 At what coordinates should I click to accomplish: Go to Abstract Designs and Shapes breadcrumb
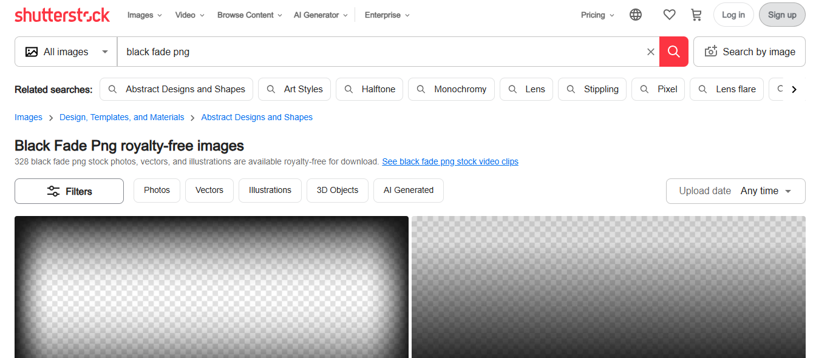(257, 117)
